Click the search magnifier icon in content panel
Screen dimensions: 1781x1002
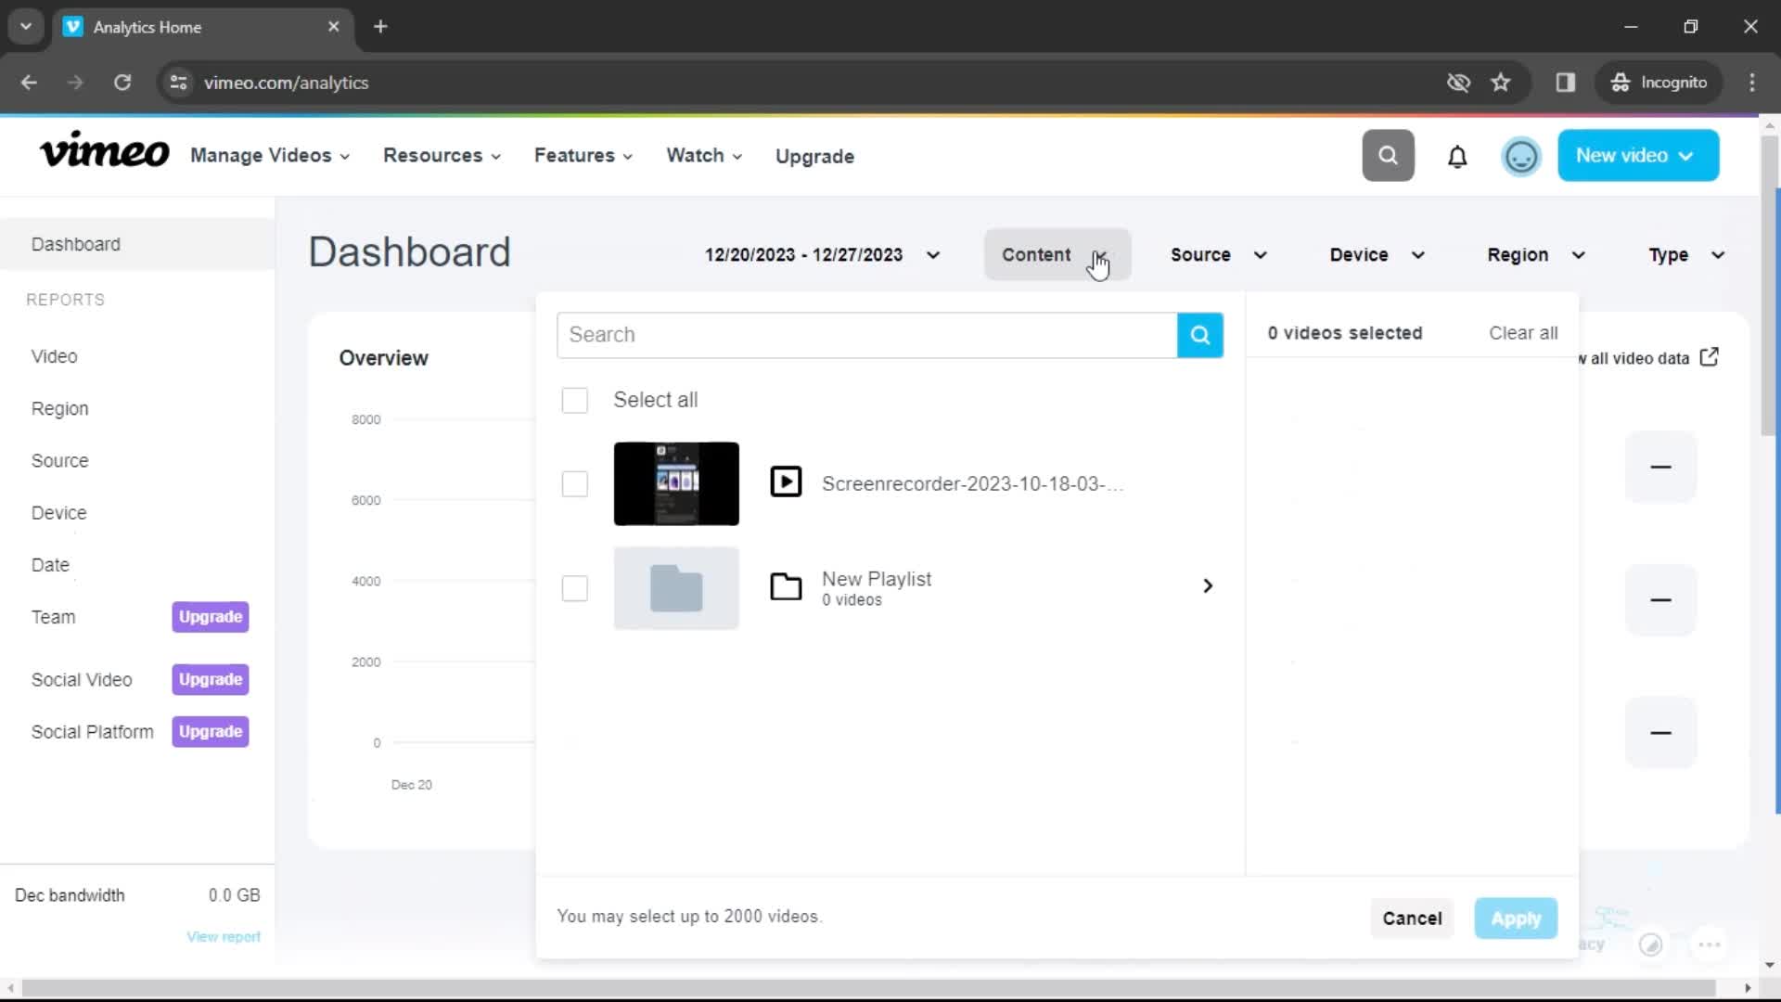[x=1198, y=334]
